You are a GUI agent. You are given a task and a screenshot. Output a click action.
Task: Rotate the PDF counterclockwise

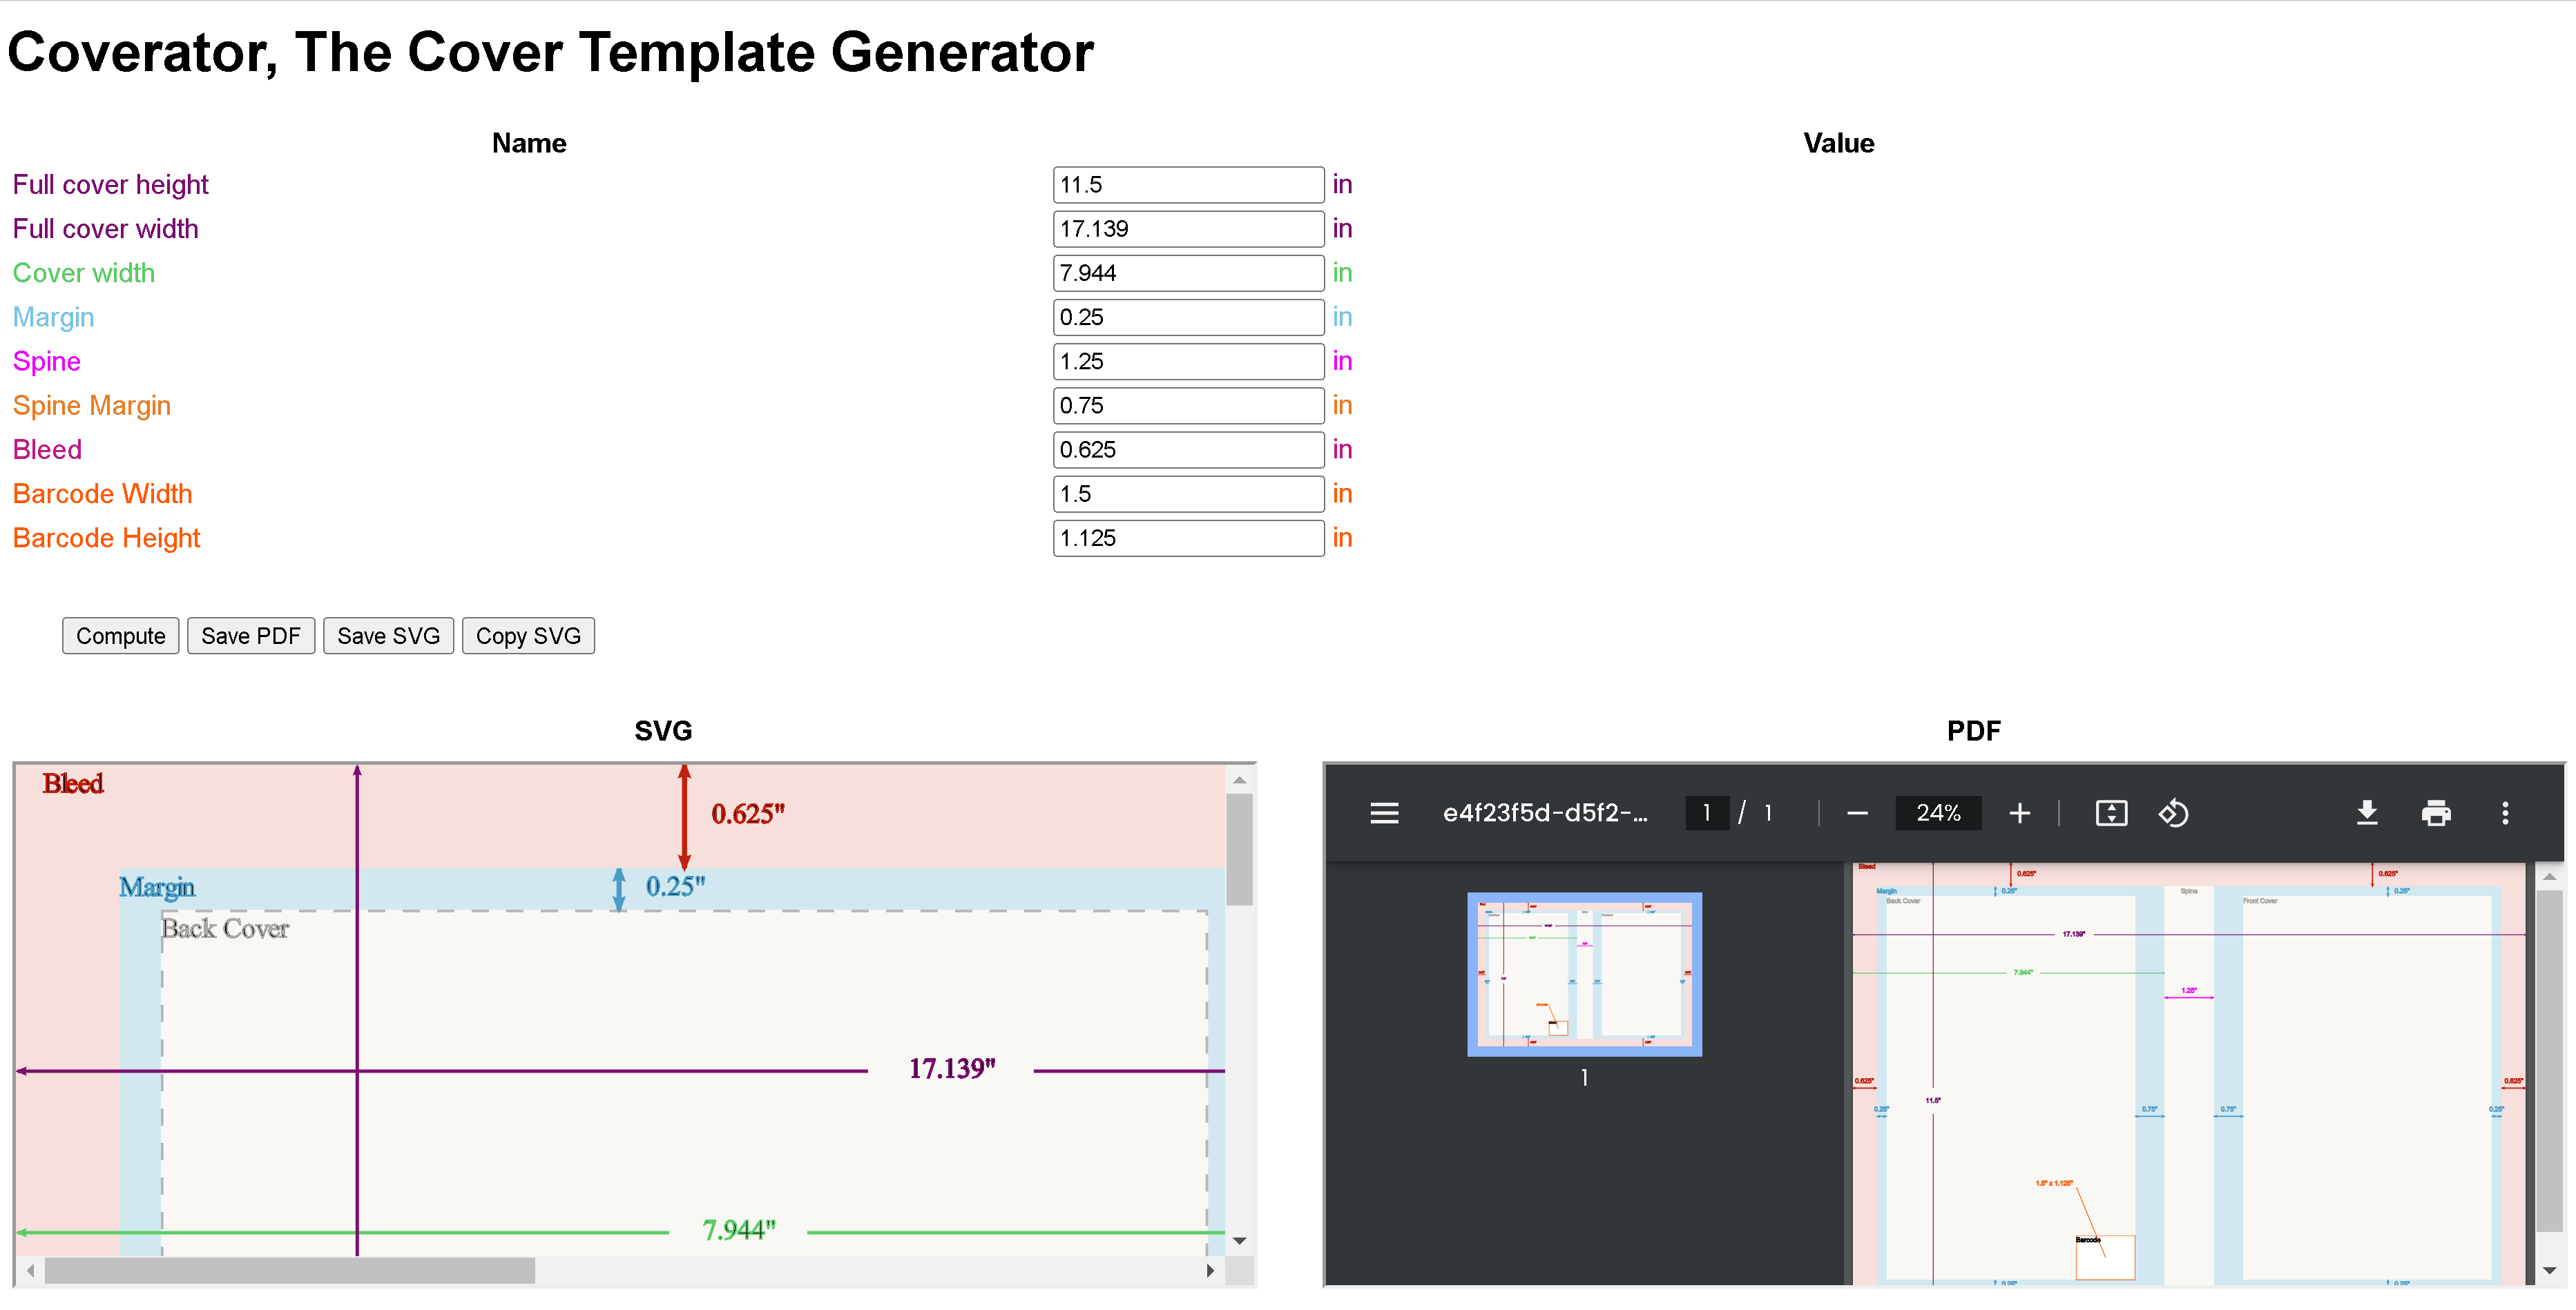point(2173,813)
